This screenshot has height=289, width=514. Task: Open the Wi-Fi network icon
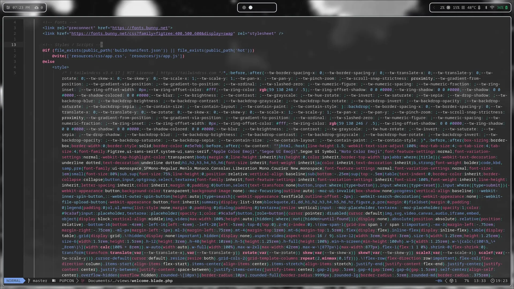click(492, 7)
